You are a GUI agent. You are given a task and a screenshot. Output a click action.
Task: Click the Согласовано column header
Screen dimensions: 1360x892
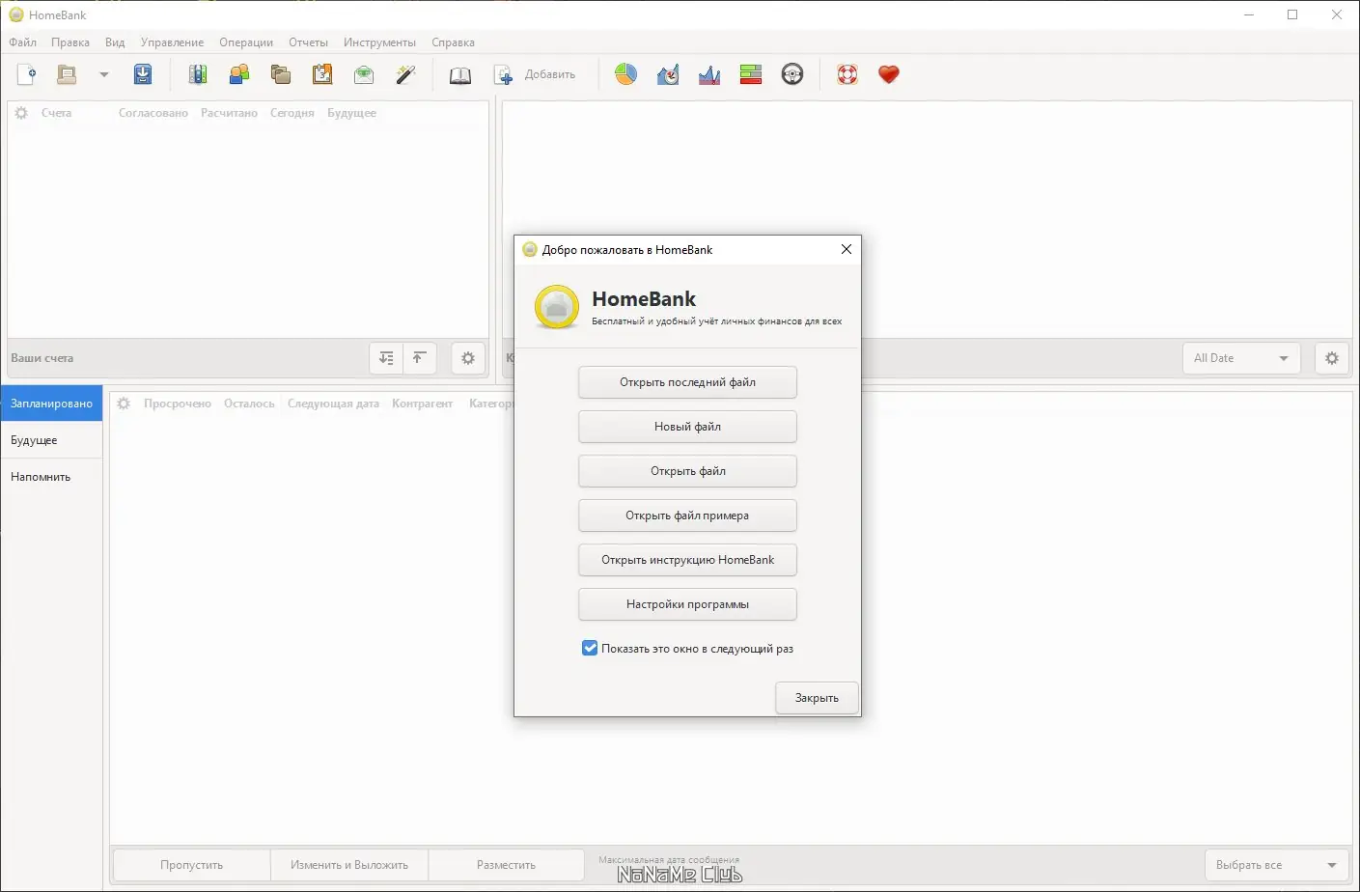point(153,113)
